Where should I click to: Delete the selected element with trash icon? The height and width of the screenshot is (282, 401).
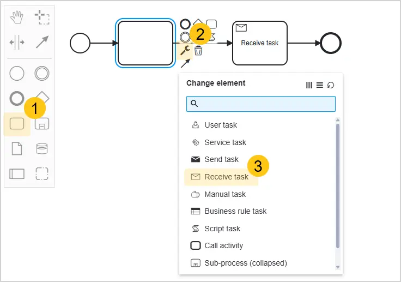tap(198, 51)
